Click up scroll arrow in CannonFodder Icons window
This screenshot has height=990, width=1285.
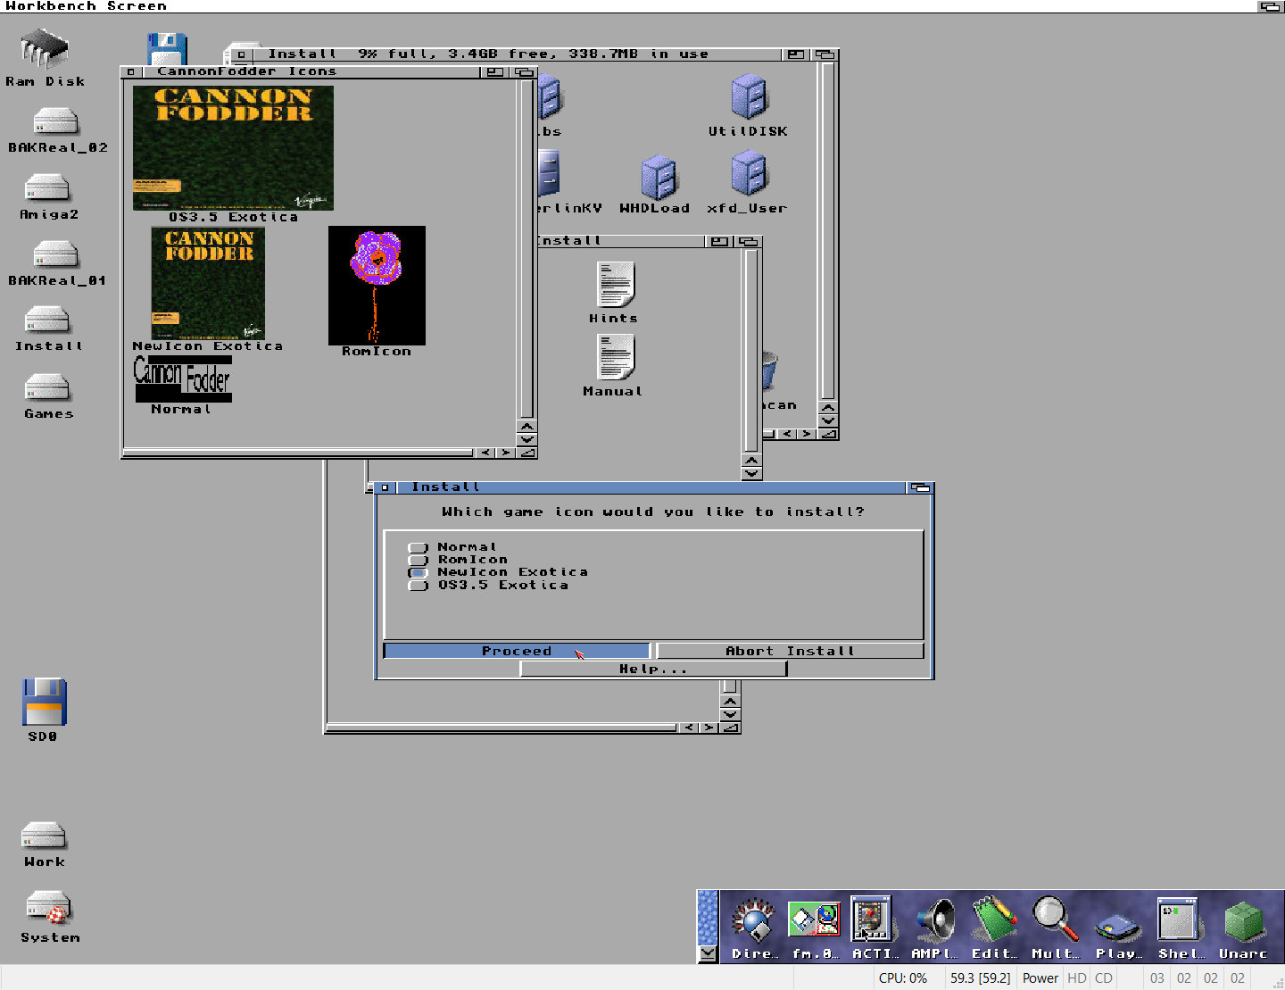click(526, 426)
